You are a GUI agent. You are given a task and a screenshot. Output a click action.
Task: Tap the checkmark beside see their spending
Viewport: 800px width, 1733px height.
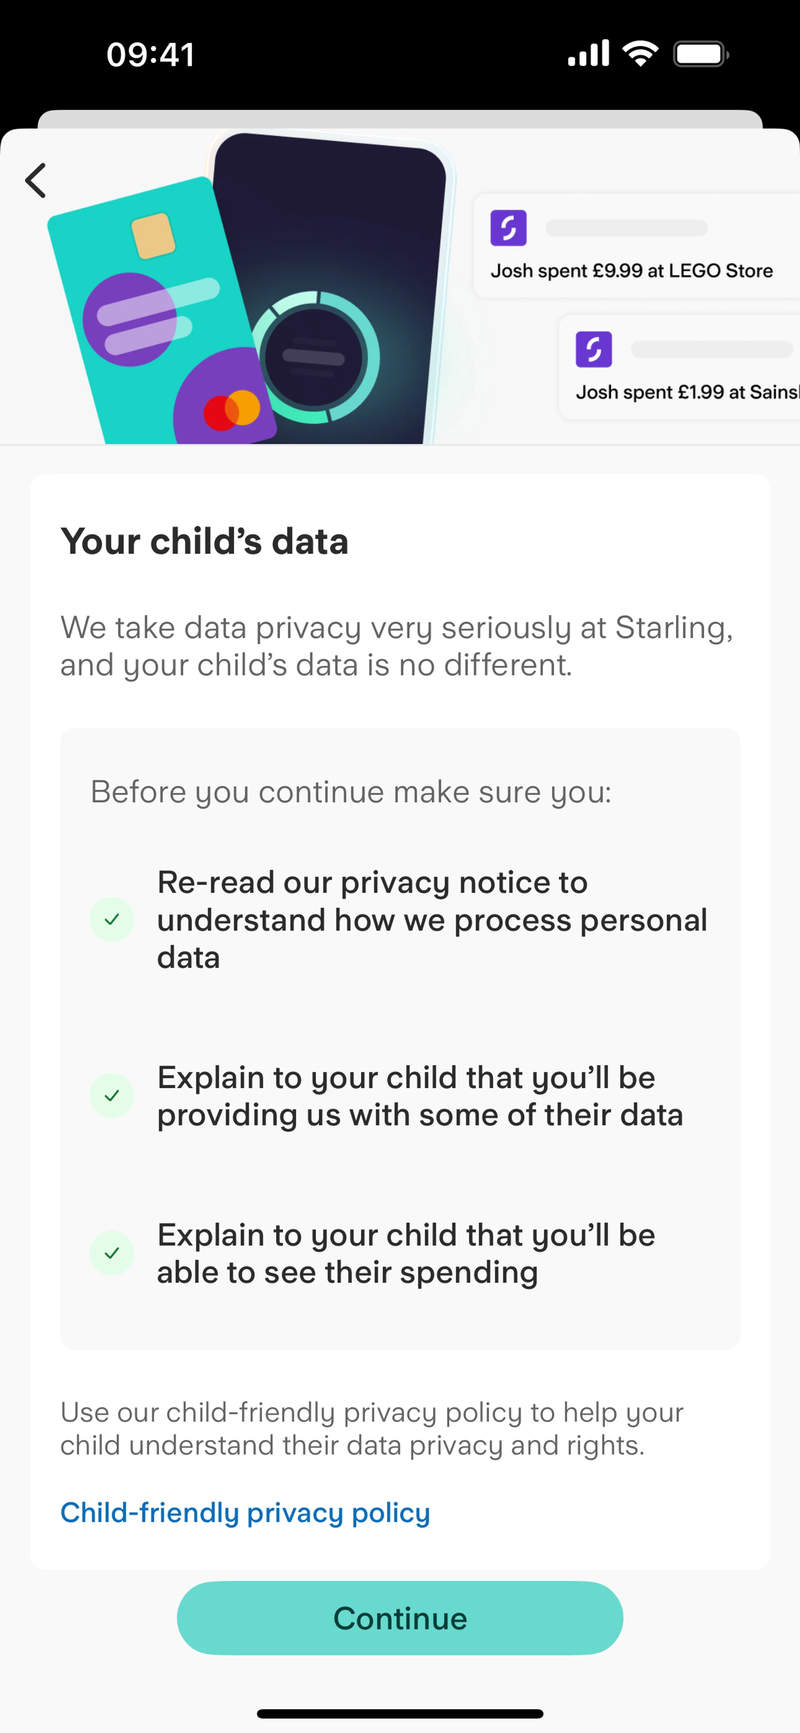[x=112, y=1253]
